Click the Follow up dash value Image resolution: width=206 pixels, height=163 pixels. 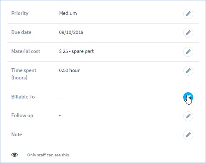click(60, 115)
